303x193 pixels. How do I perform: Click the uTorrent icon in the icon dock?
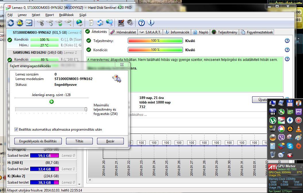click(x=273, y=120)
